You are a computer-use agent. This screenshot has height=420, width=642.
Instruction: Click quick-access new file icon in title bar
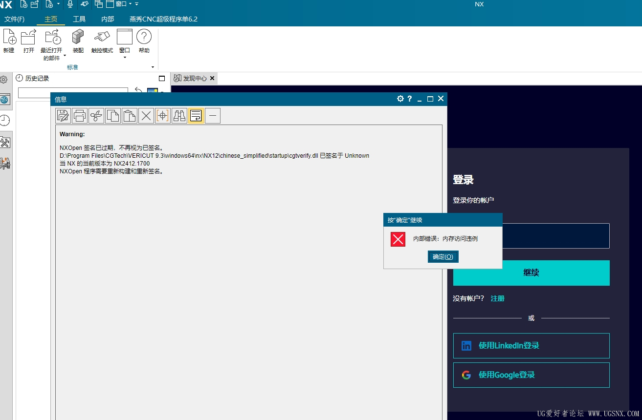click(x=23, y=4)
